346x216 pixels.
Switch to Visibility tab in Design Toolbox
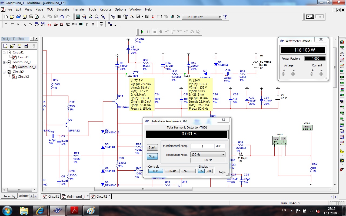pos(23,196)
